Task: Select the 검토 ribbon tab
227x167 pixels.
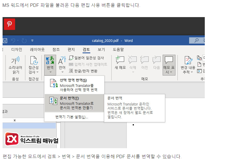Action: (x=86, y=50)
